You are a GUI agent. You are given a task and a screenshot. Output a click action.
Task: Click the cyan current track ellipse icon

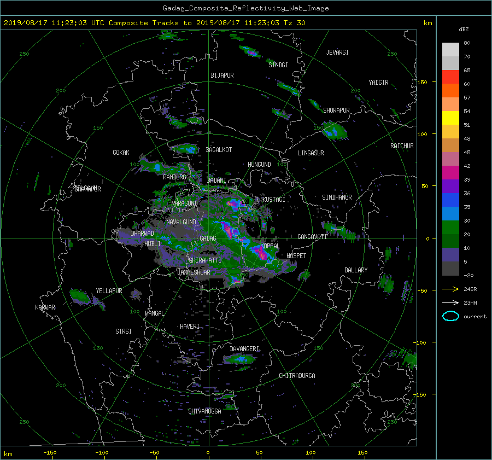click(x=450, y=316)
